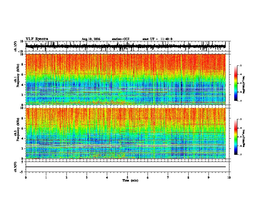Click the start UT value "11:40:0"
This screenshot has height=199, width=258.
pyautogui.click(x=166, y=39)
